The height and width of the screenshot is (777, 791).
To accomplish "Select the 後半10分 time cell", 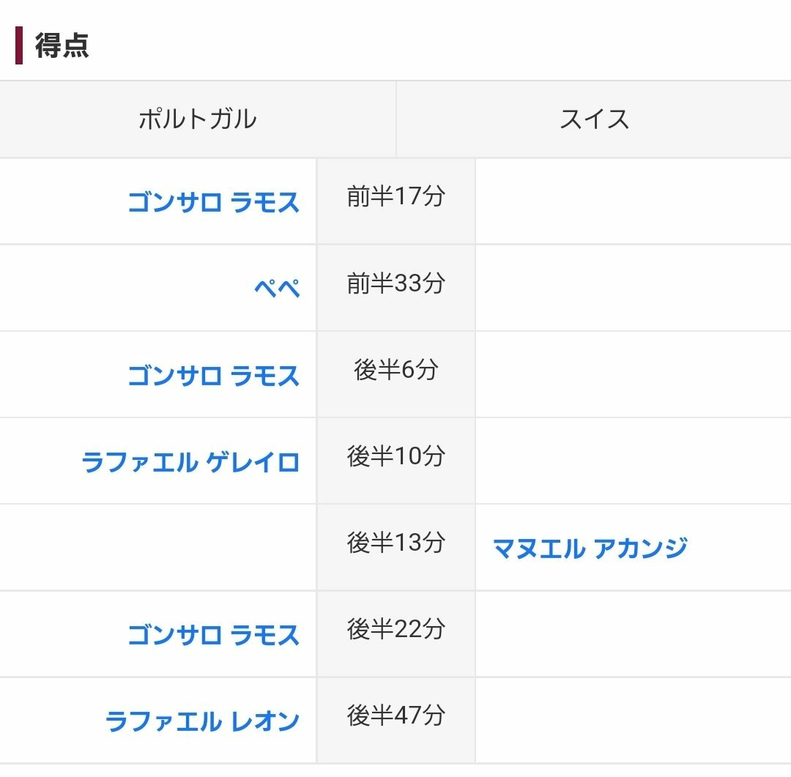I will click(396, 456).
